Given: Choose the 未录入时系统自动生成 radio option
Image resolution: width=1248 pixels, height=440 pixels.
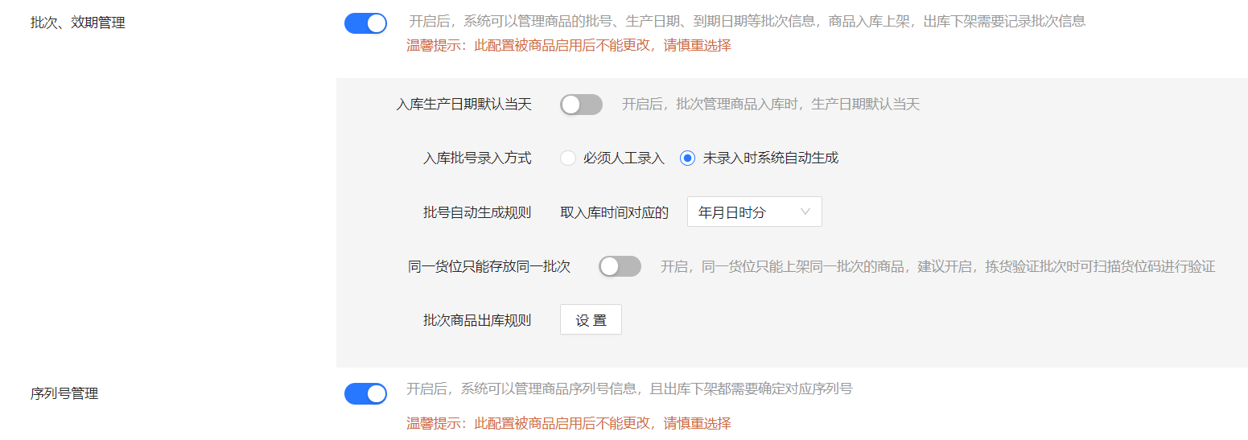Looking at the screenshot, I should [x=687, y=158].
